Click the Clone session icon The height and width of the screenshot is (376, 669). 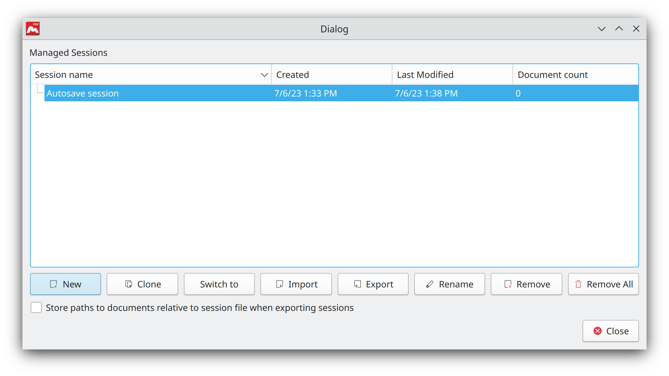[x=129, y=284]
